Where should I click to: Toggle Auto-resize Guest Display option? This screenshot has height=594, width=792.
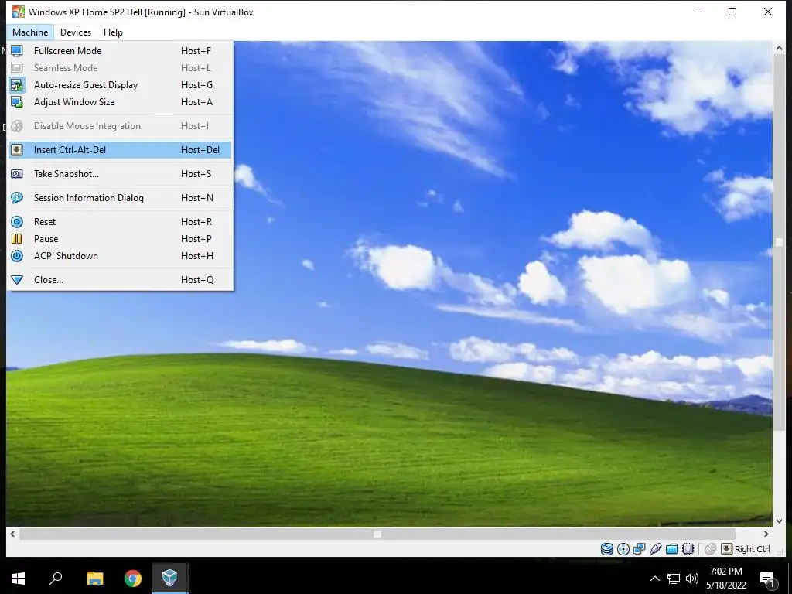click(120, 85)
